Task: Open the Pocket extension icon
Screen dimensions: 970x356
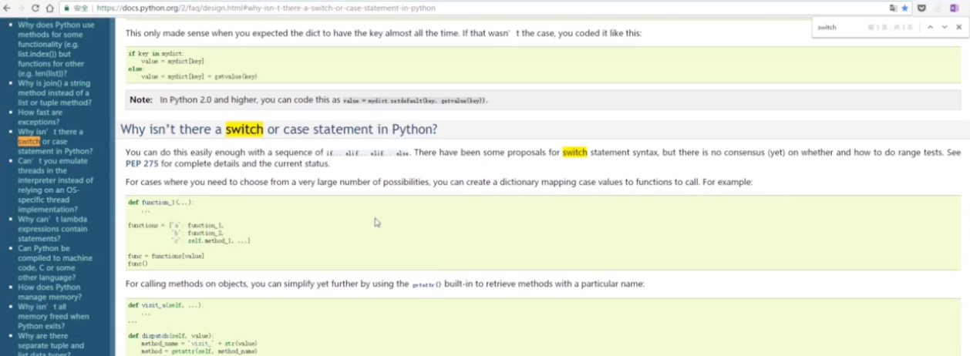Action: pyautogui.click(x=921, y=8)
